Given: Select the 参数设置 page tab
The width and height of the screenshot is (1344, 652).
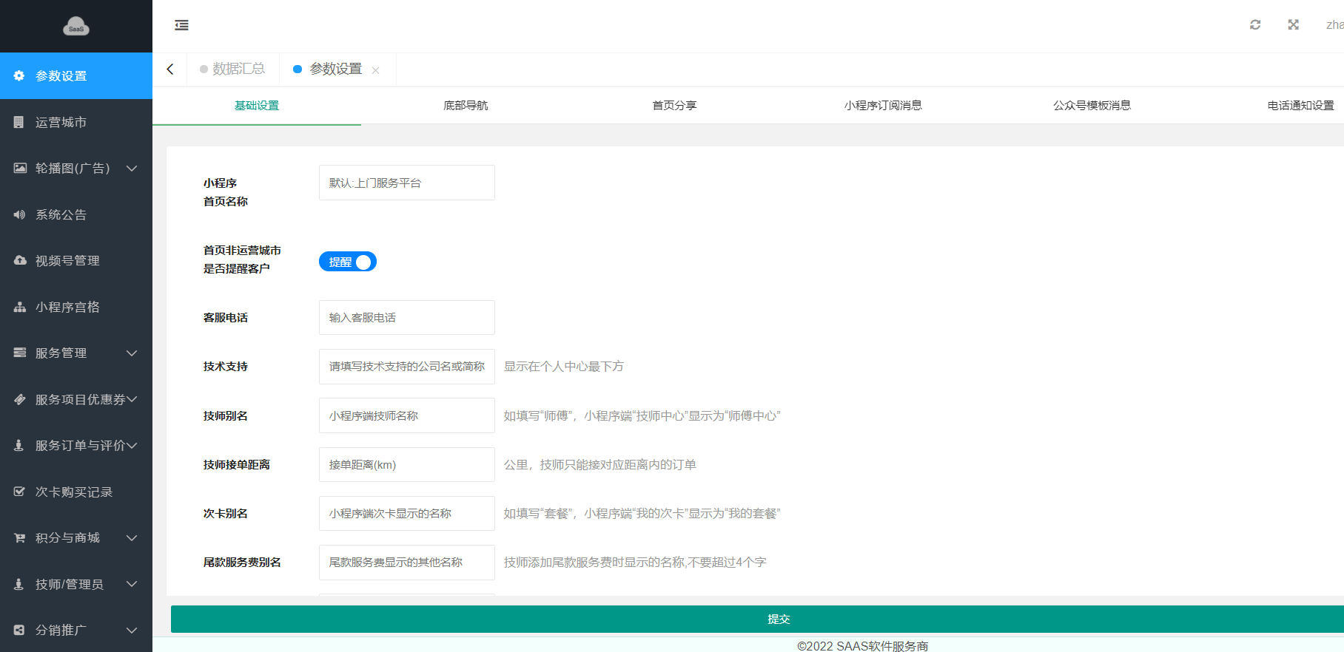Looking at the screenshot, I should click(x=336, y=69).
